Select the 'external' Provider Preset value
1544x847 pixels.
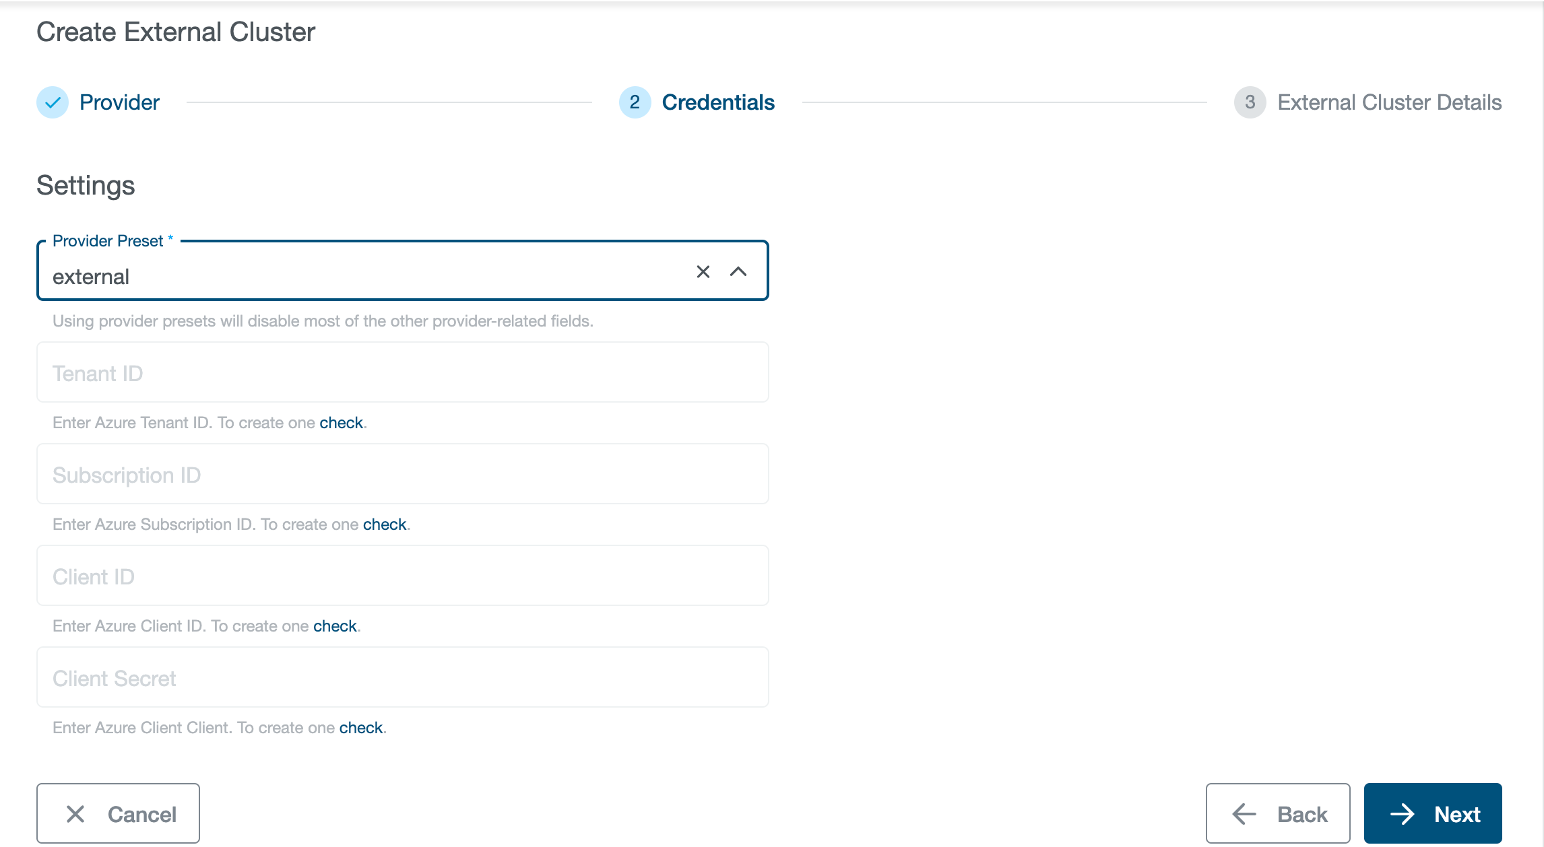coord(91,275)
